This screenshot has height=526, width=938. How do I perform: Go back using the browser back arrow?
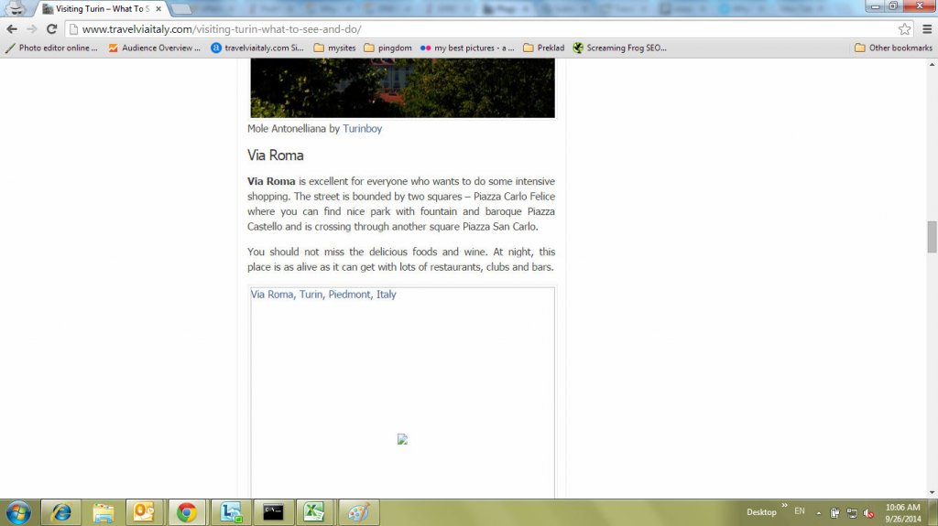tap(12, 28)
